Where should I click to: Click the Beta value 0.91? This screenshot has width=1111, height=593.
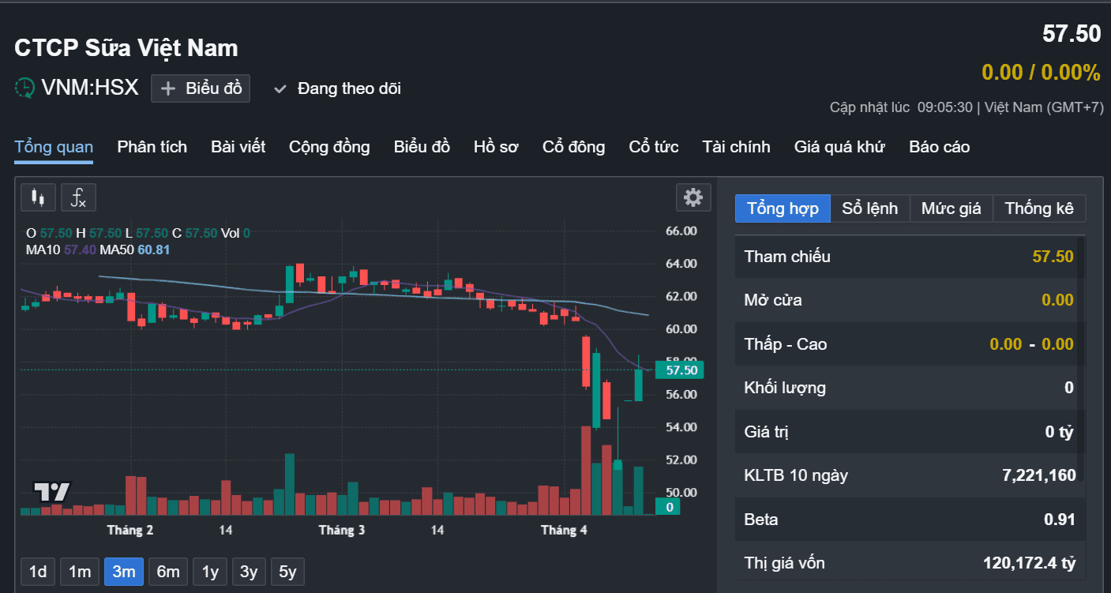(x=1059, y=520)
